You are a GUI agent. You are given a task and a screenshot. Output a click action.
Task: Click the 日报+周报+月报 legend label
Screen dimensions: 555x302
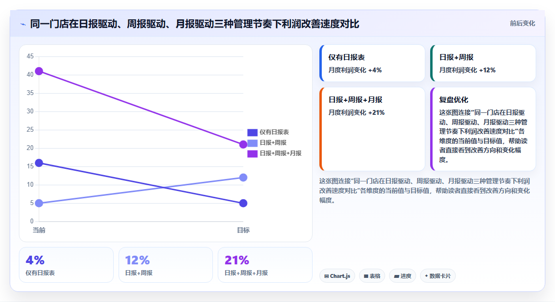(x=281, y=153)
